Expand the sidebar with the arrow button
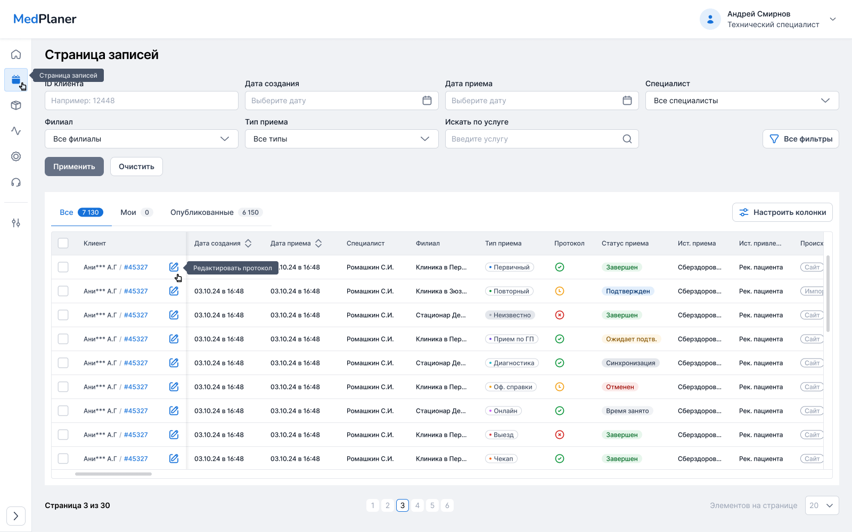The height and width of the screenshot is (532, 852). coord(16,516)
